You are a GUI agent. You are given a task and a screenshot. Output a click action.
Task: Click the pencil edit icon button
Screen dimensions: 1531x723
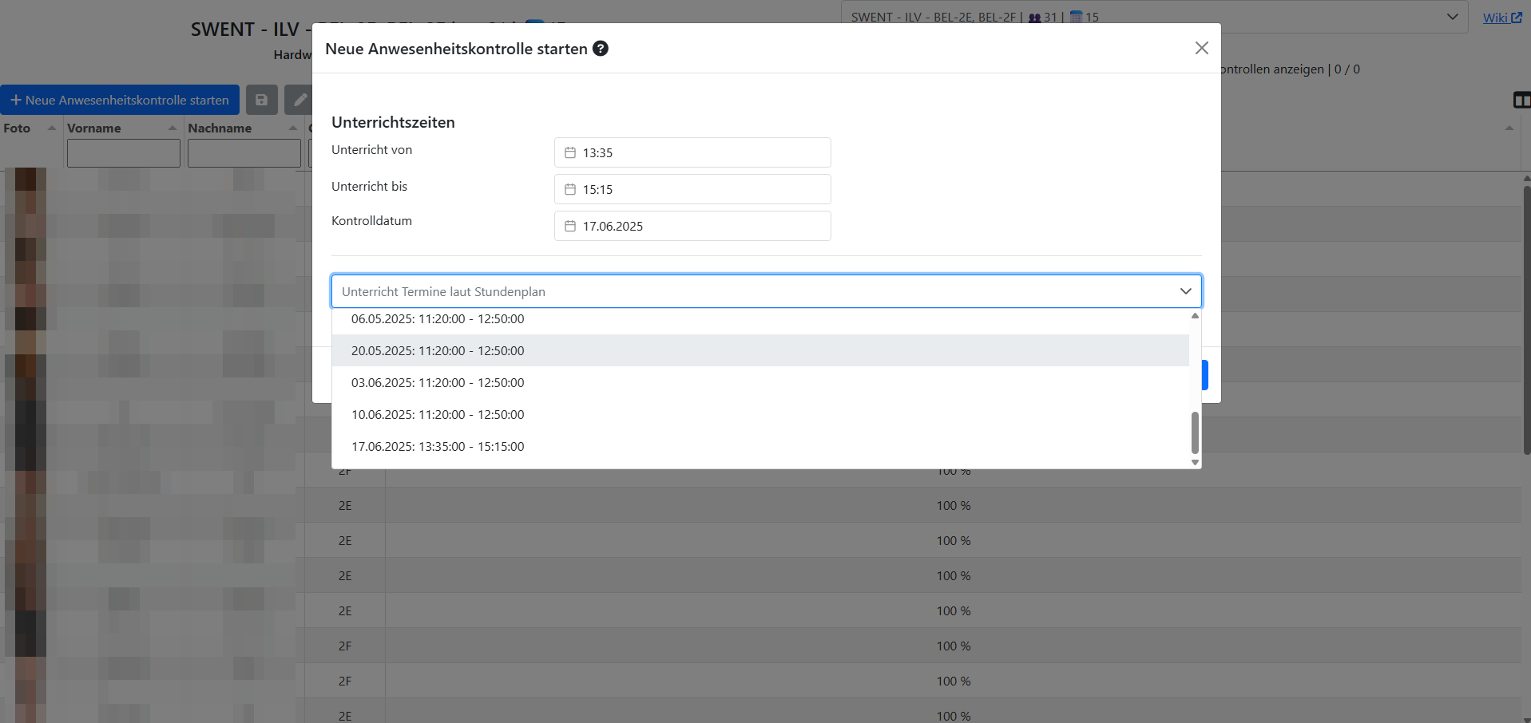pyautogui.click(x=299, y=100)
